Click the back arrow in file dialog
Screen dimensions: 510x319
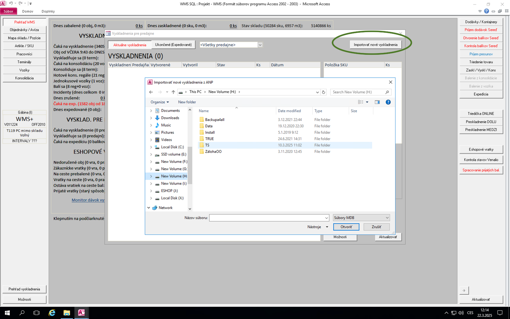click(151, 92)
